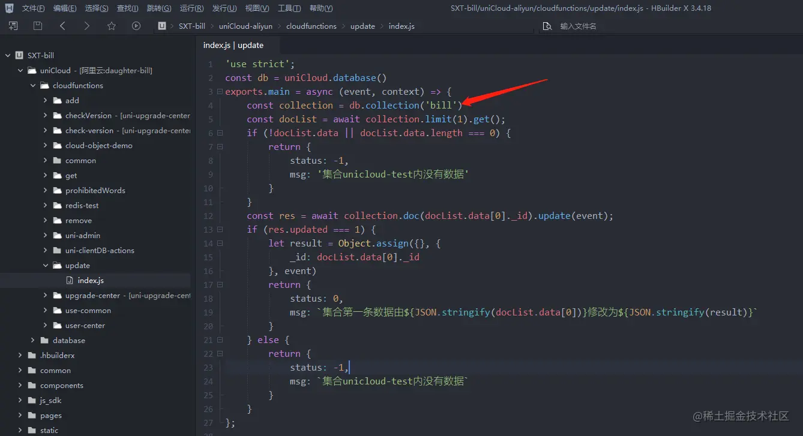This screenshot has width=803, height=436.
Task: Open the 跳转(G) menu
Action: 158,8
